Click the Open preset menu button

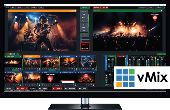click(x=20, y=8)
